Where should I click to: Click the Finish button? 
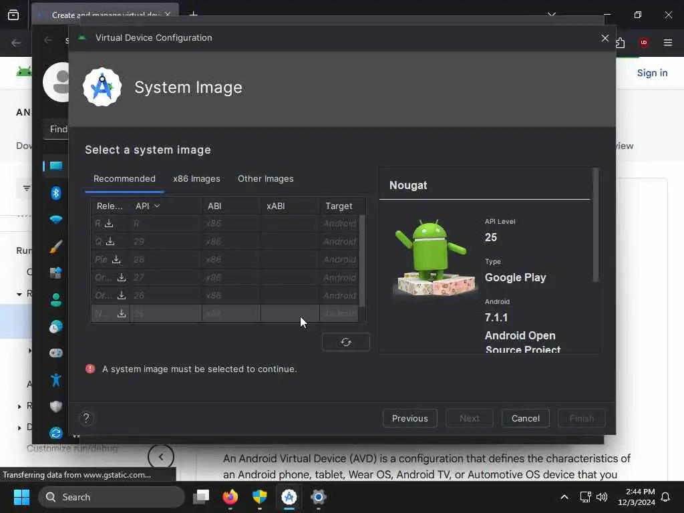click(582, 418)
